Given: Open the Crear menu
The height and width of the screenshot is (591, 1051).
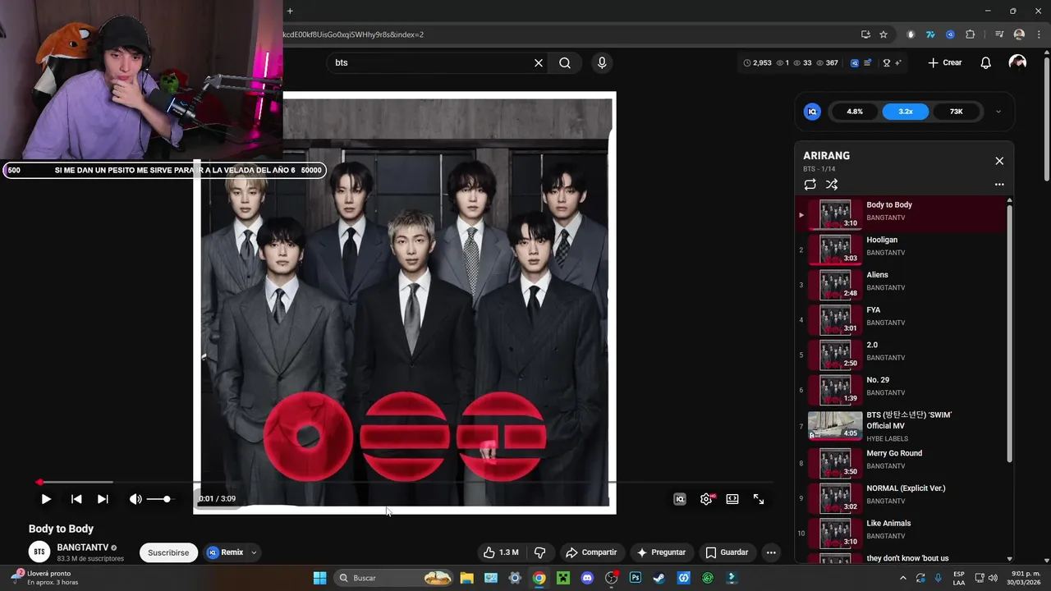Looking at the screenshot, I should pos(945,62).
